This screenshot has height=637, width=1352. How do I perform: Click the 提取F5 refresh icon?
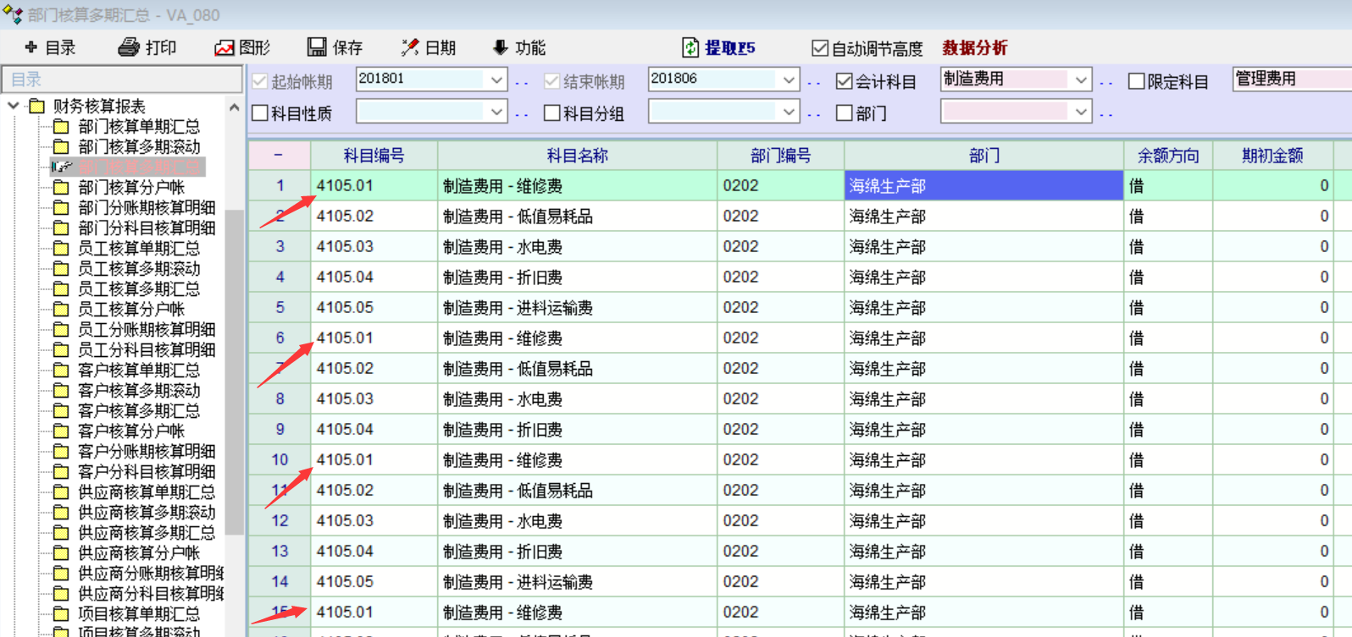pos(691,47)
